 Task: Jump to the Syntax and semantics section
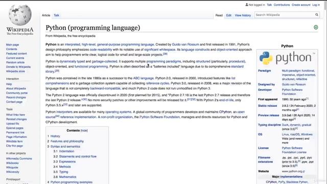pos(65,147)
